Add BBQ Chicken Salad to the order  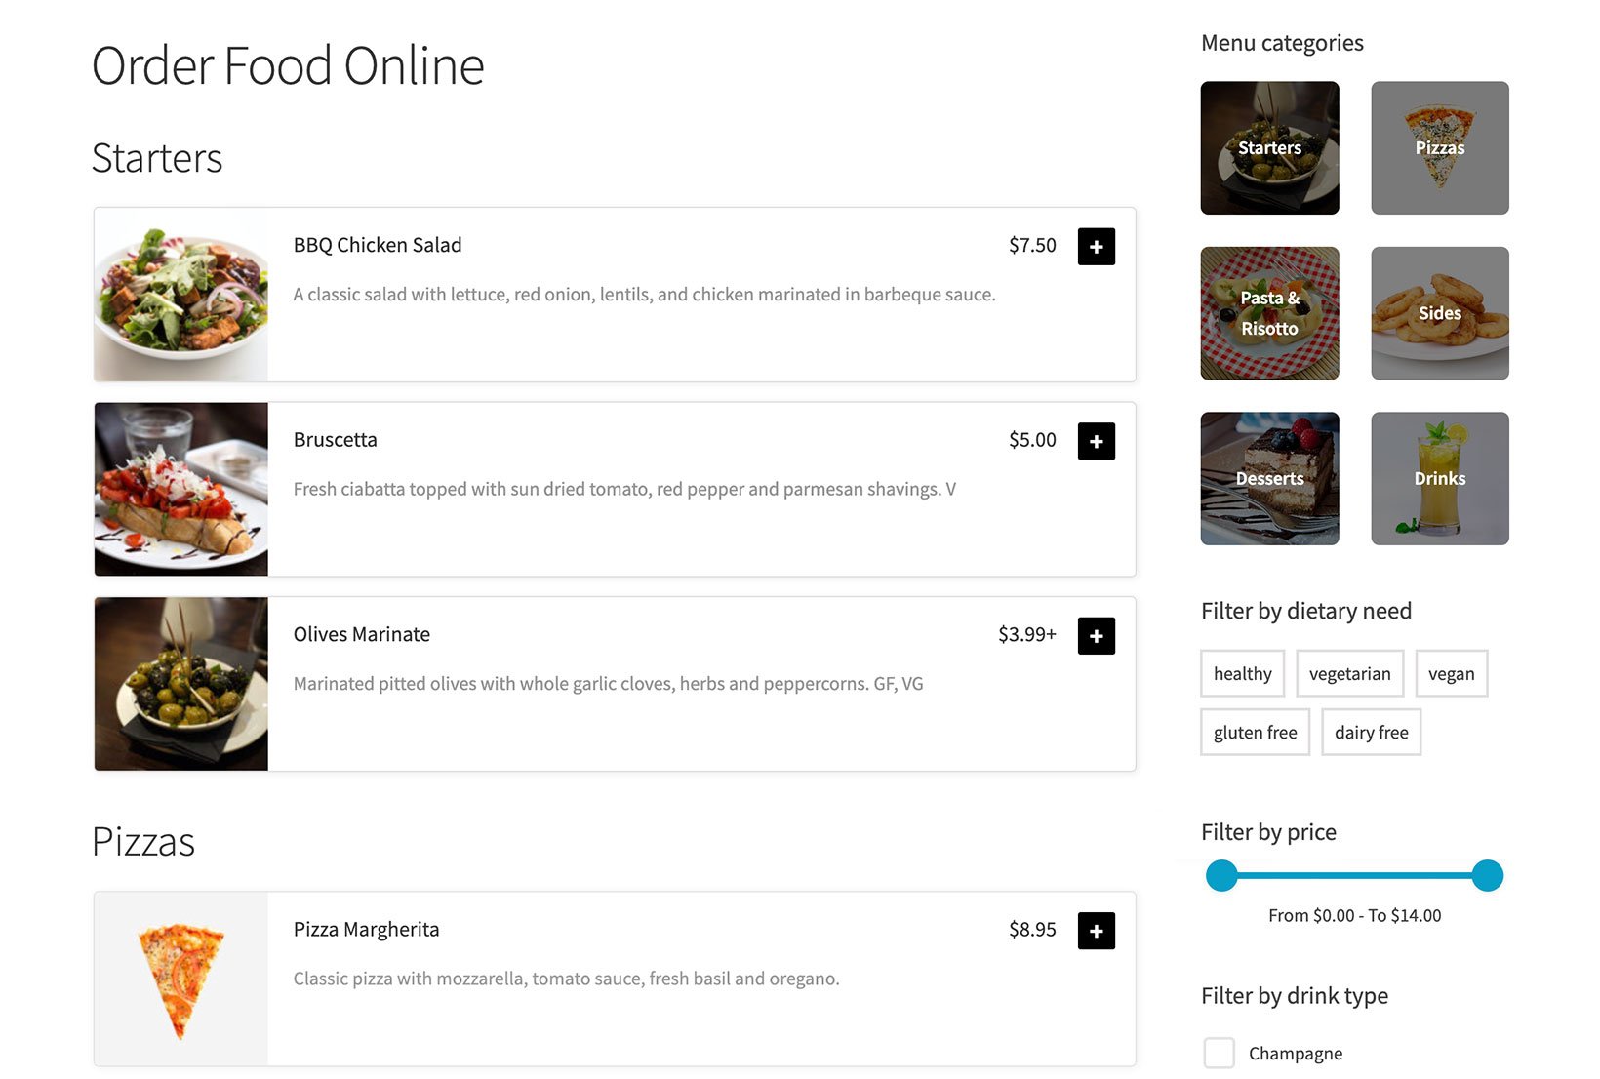[x=1096, y=246]
